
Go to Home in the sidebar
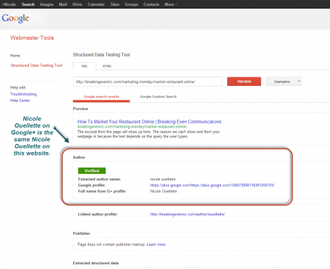15,56
